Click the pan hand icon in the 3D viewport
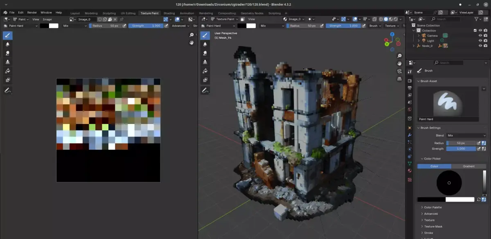 (x=399, y=63)
